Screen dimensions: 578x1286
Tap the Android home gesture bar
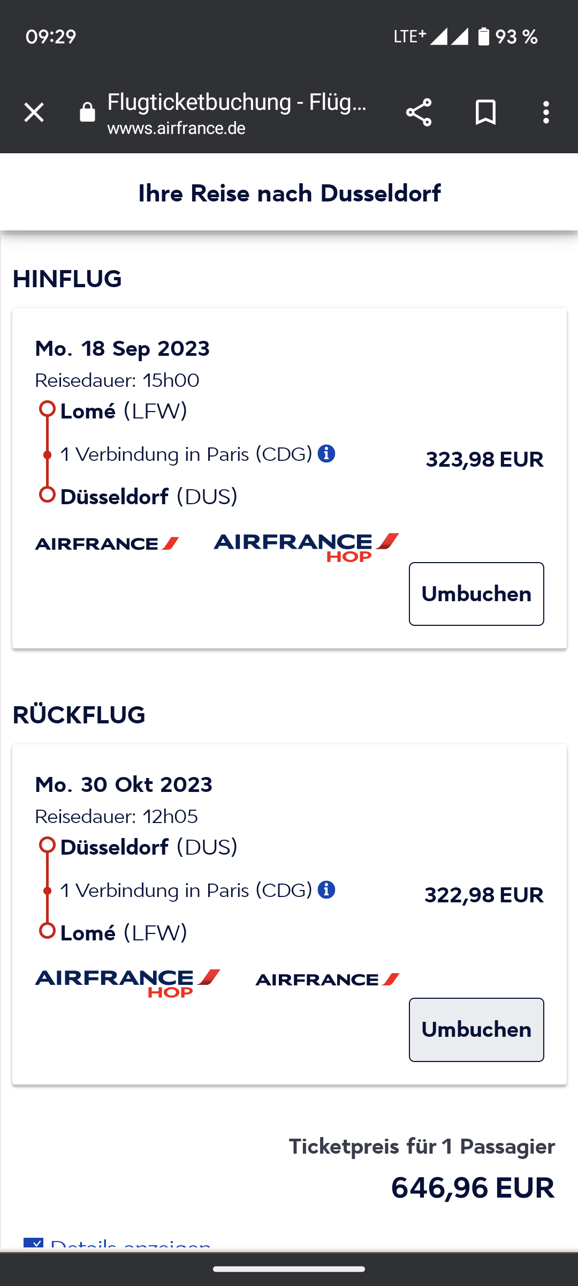[289, 1269]
